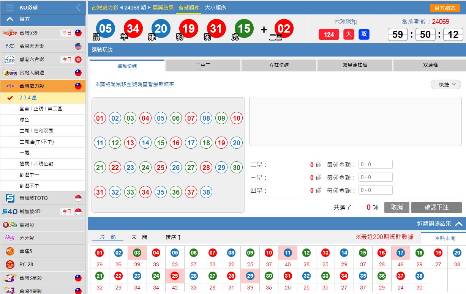Collapse the sidebar with the left chevron
Image resolution: width=466 pixels, height=294 pixels.
click(x=78, y=8)
